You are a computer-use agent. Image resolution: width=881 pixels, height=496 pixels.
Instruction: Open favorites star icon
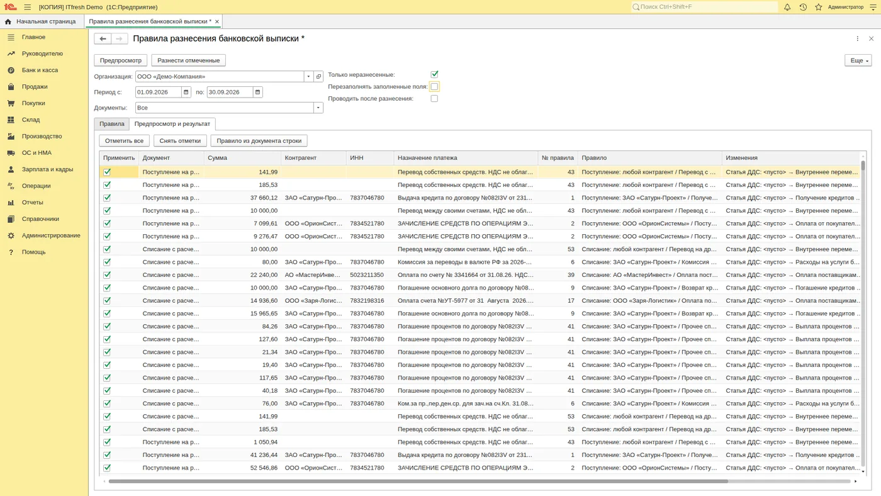pyautogui.click(x=819, y=7)
